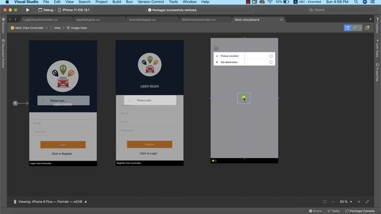Viewport: 381px width, 214px height.
Task: Open the Tasks pad
Action: (333, 211)
